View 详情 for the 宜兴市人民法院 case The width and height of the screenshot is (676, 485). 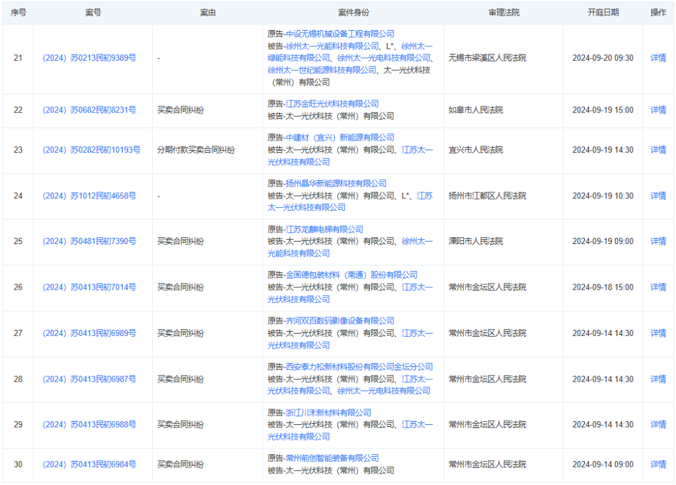click(x=658, y=150)
